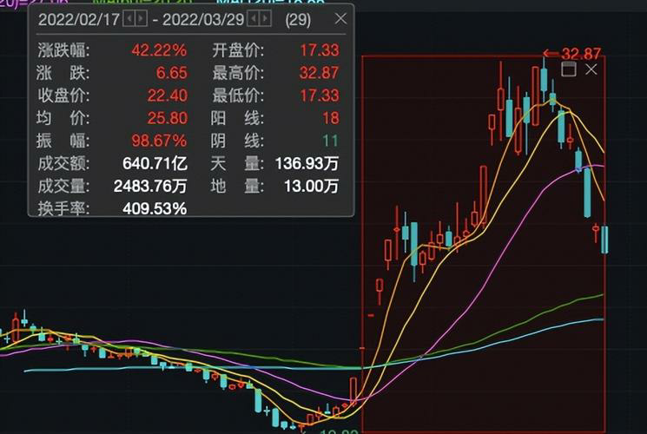Click the 最高价 value in the panel

[320, 73]
